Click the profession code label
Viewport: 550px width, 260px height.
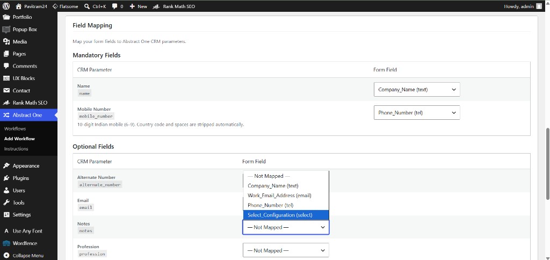point(92,254)
